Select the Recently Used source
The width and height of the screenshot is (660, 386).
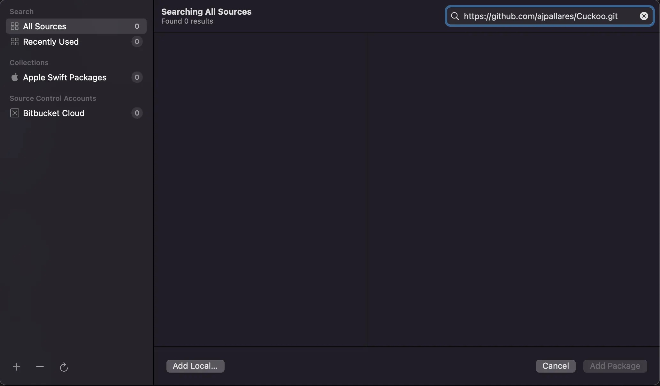pos(51,42)
